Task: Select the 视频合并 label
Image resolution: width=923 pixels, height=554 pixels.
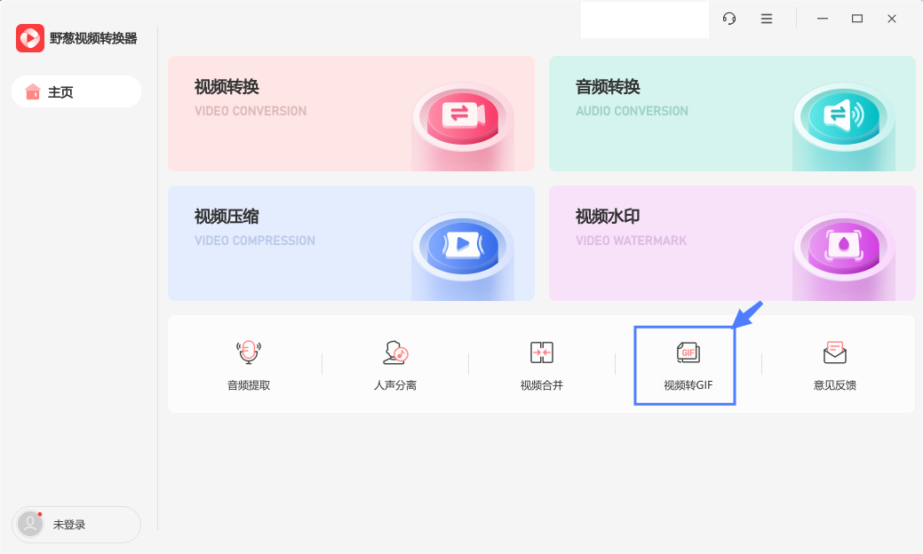Action: coord(542,385)
